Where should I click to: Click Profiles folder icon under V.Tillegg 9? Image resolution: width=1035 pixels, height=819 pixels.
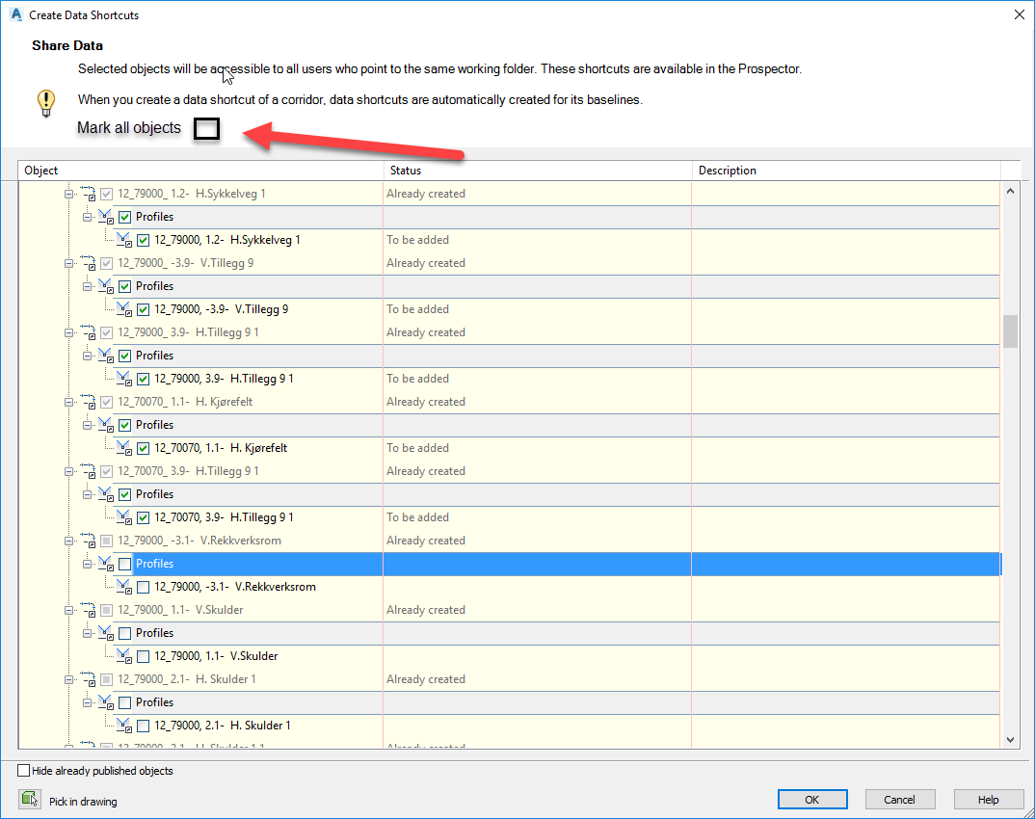click(x=106, y=286)
